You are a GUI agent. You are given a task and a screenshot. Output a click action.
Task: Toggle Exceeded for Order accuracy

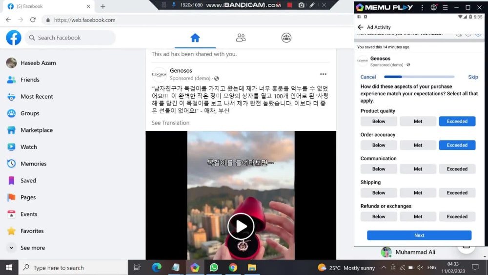(x=457, y=145)
